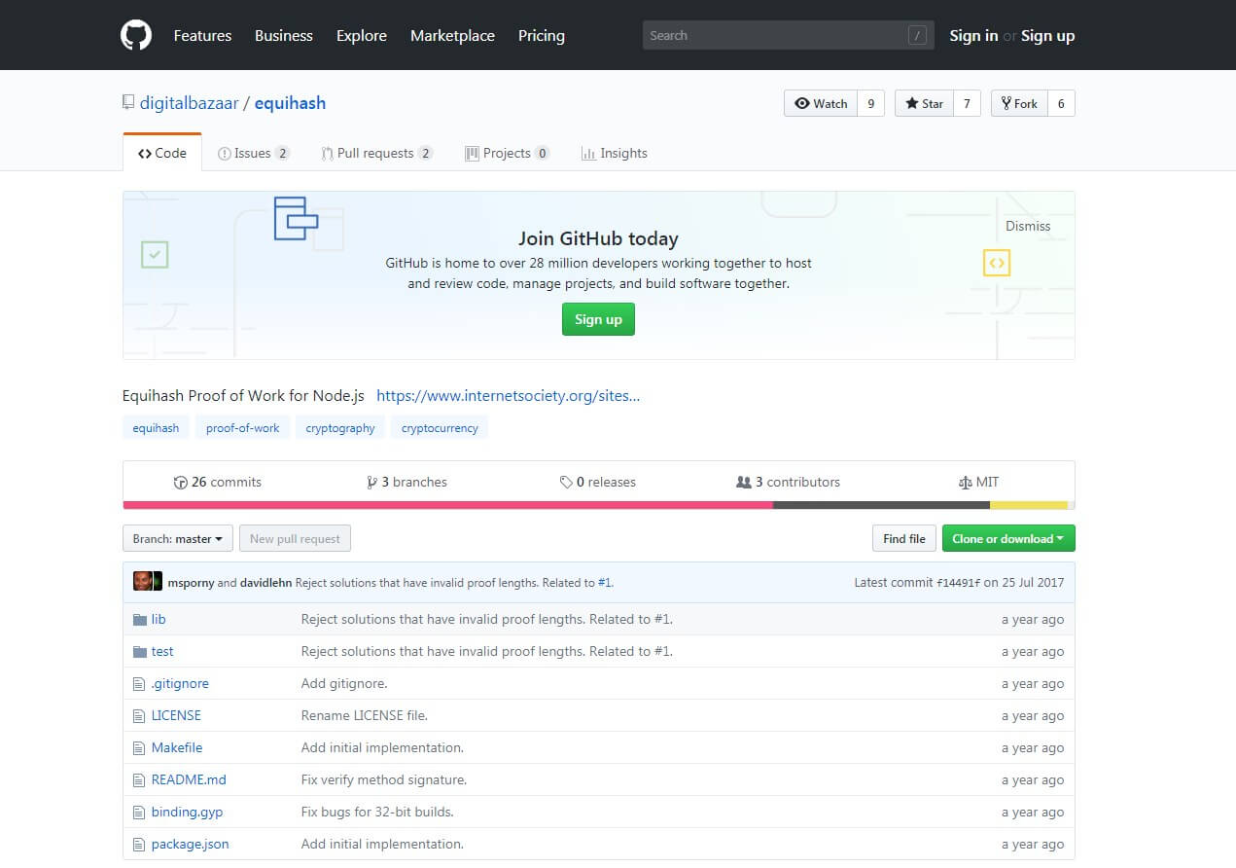Click the contributors people icon

[x=744, y=483]
